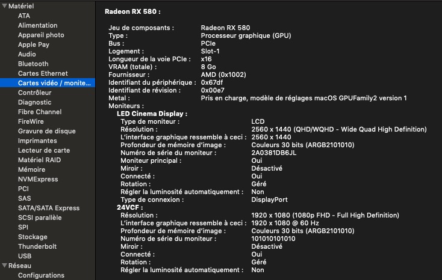Select Bluetooth in the hardware list
Image resolution: width=442 pixels, height=280 pixels.
pyautogui.click(x=33, y=64)
